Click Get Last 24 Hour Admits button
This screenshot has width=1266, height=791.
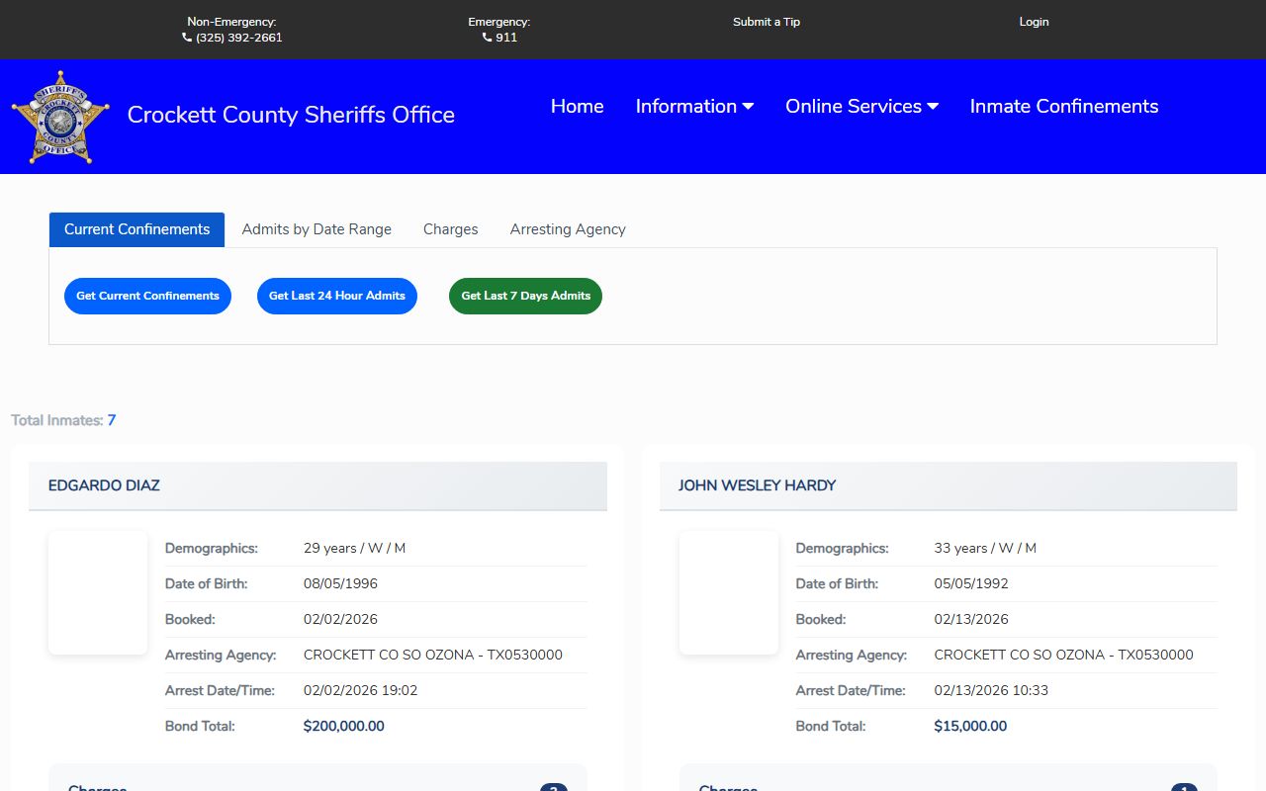(x=337, y=296)
